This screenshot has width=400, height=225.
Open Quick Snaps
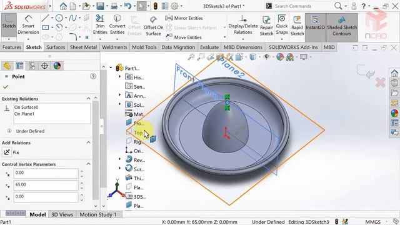pyautogui.click(x=282, y=25)
